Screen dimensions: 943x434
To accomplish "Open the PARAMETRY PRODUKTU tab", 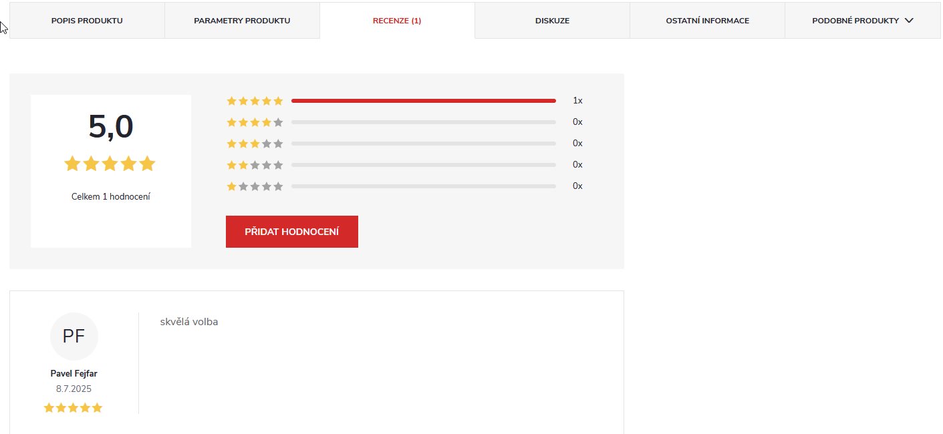I will point(242,20).
